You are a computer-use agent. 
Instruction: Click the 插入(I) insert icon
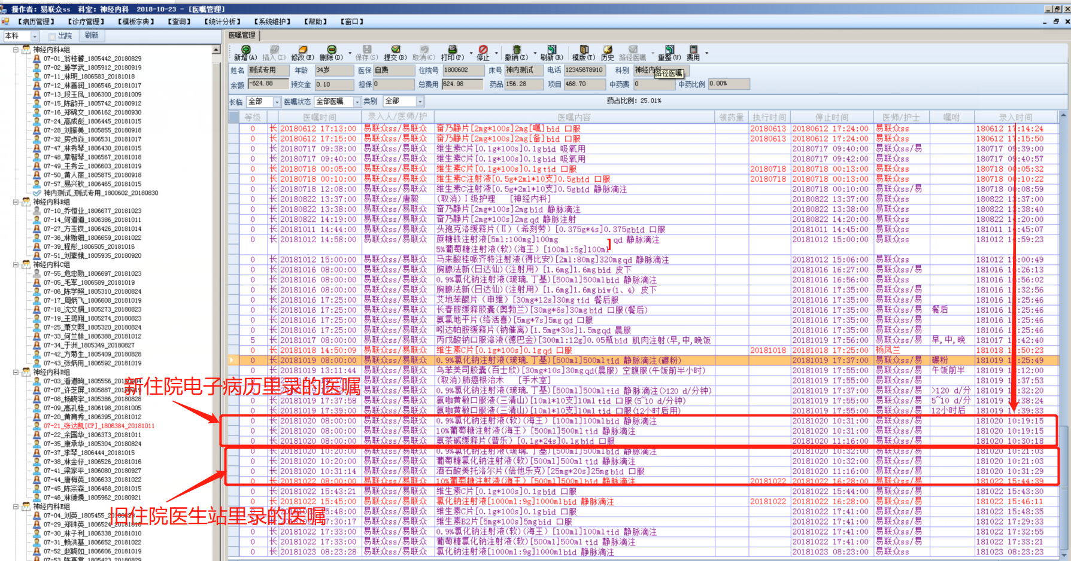tap(274, 50)
